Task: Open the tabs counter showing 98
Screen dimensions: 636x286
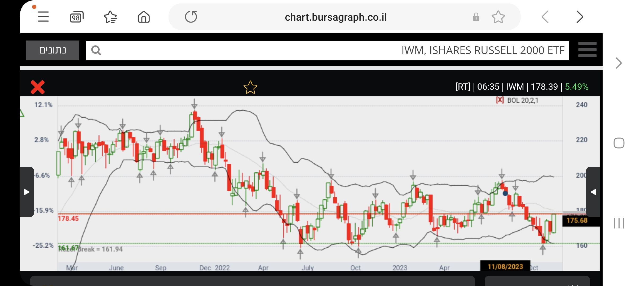Action: pyautogui.click(x=77, y=17)
